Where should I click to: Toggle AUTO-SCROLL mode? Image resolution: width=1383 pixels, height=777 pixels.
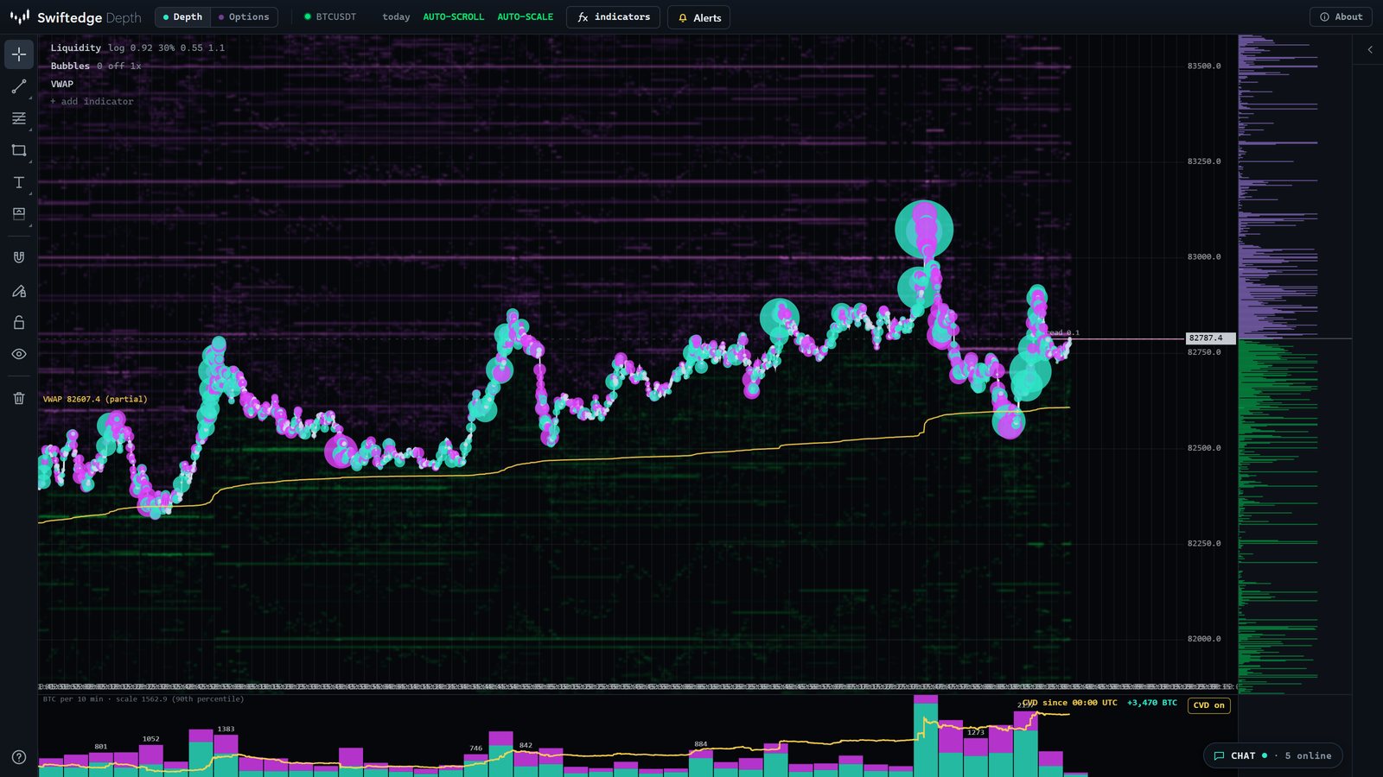pos(453,17)
